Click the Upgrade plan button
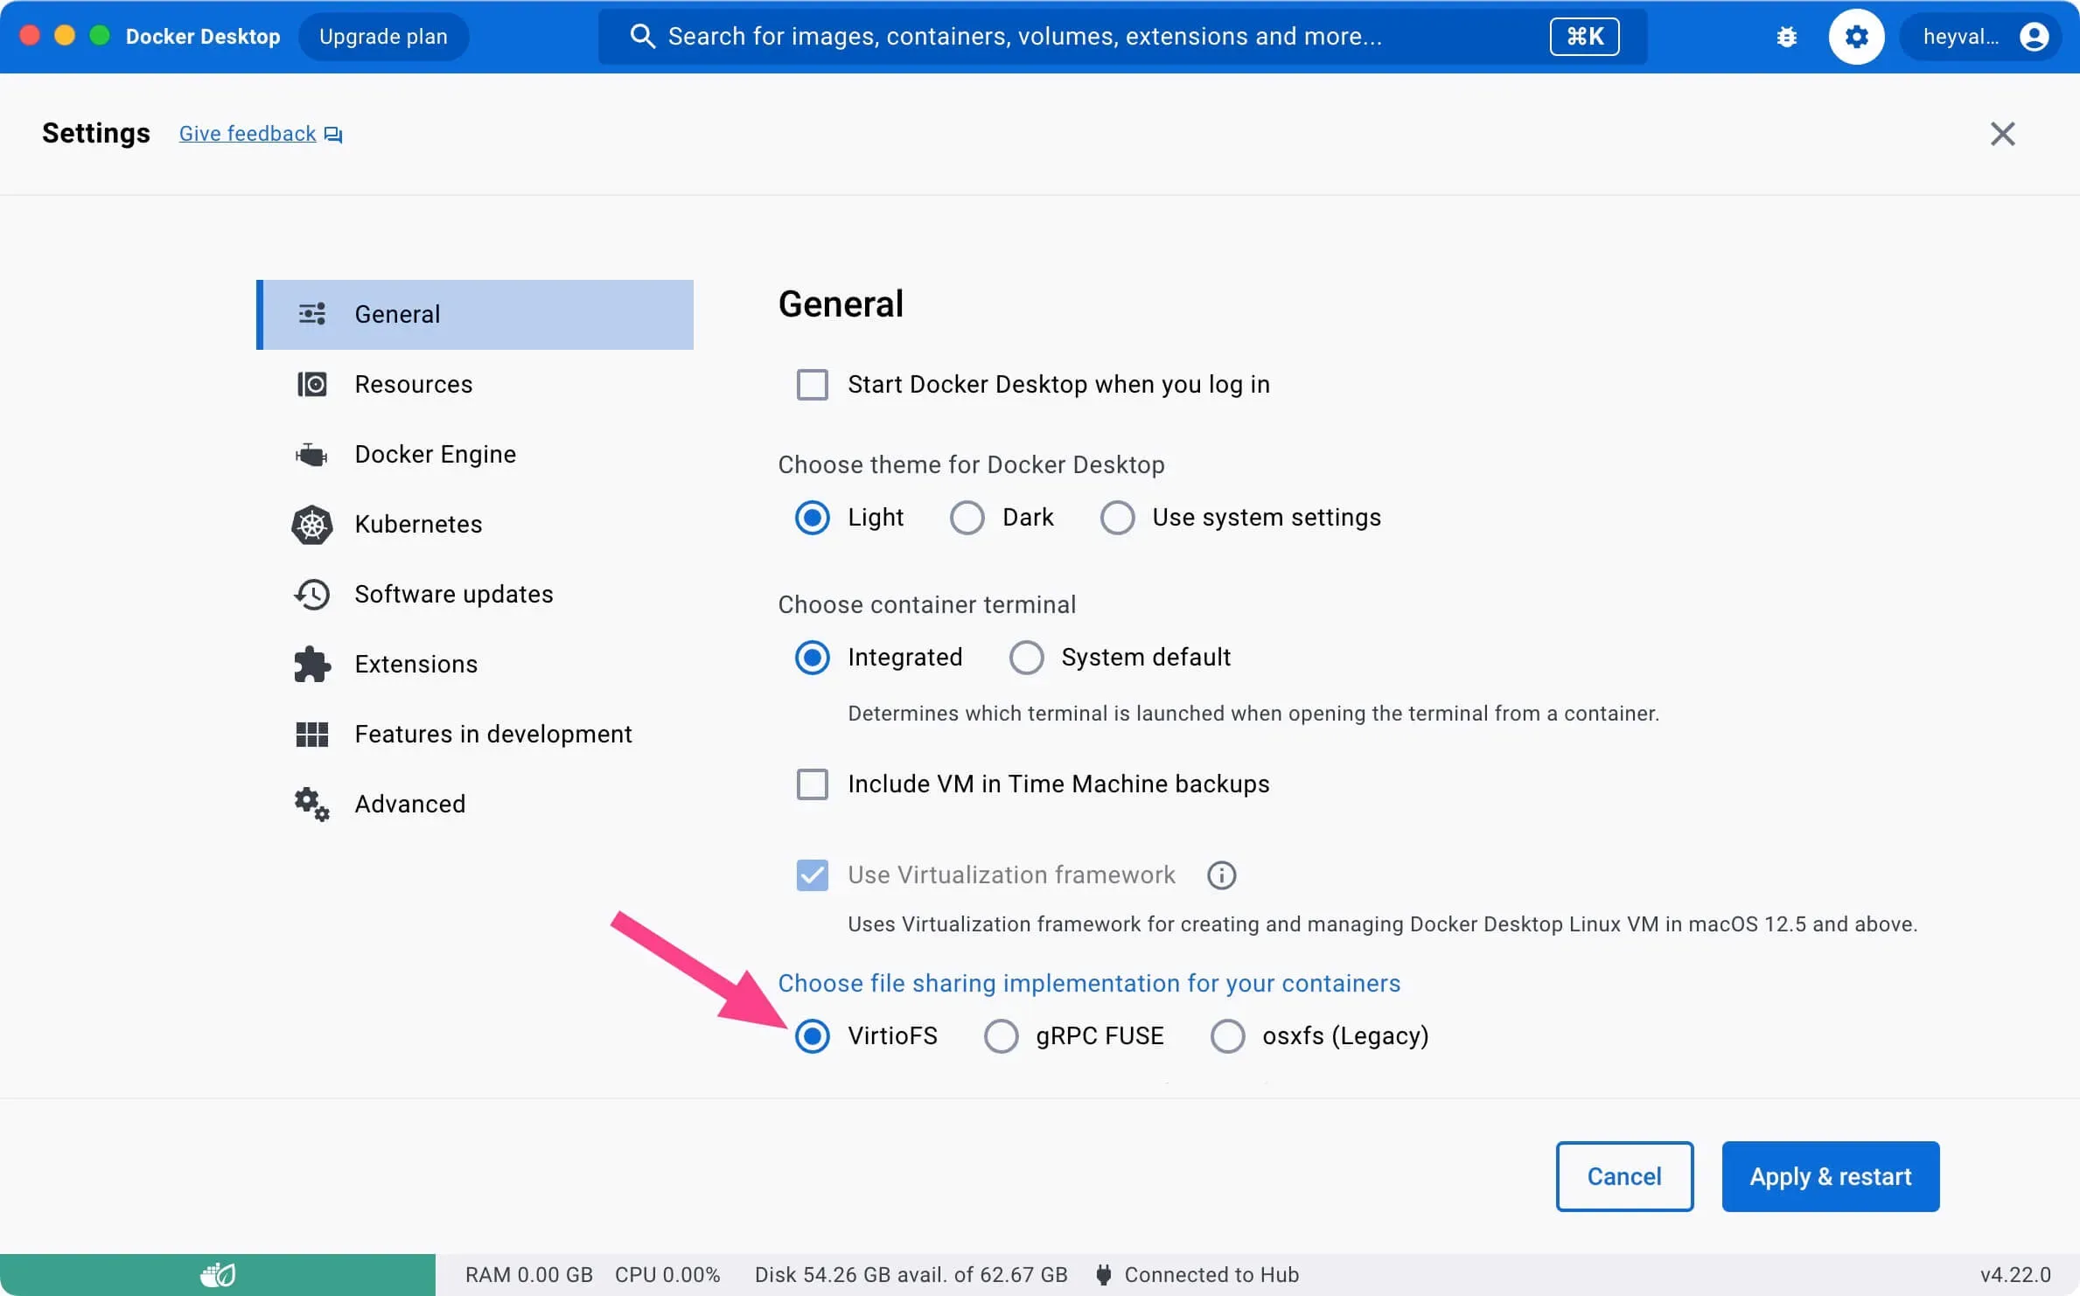Image resolution: width=2080 pixels, height=1296 pixels. click(383, 37)
